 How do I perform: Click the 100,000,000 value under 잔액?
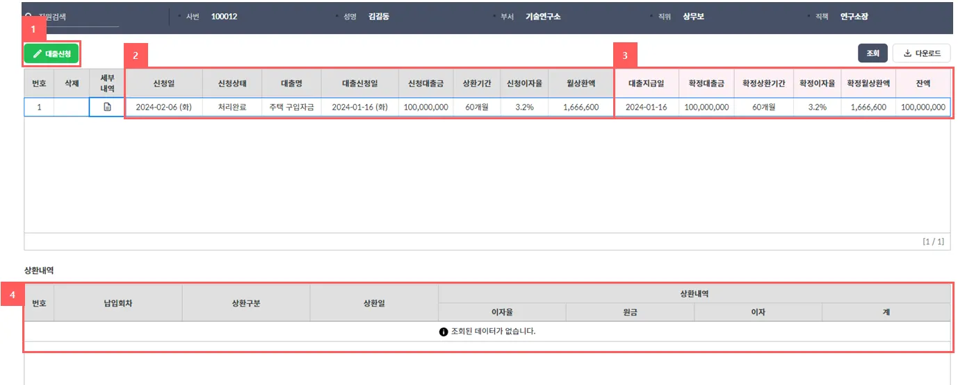click(x=923, y=108)
